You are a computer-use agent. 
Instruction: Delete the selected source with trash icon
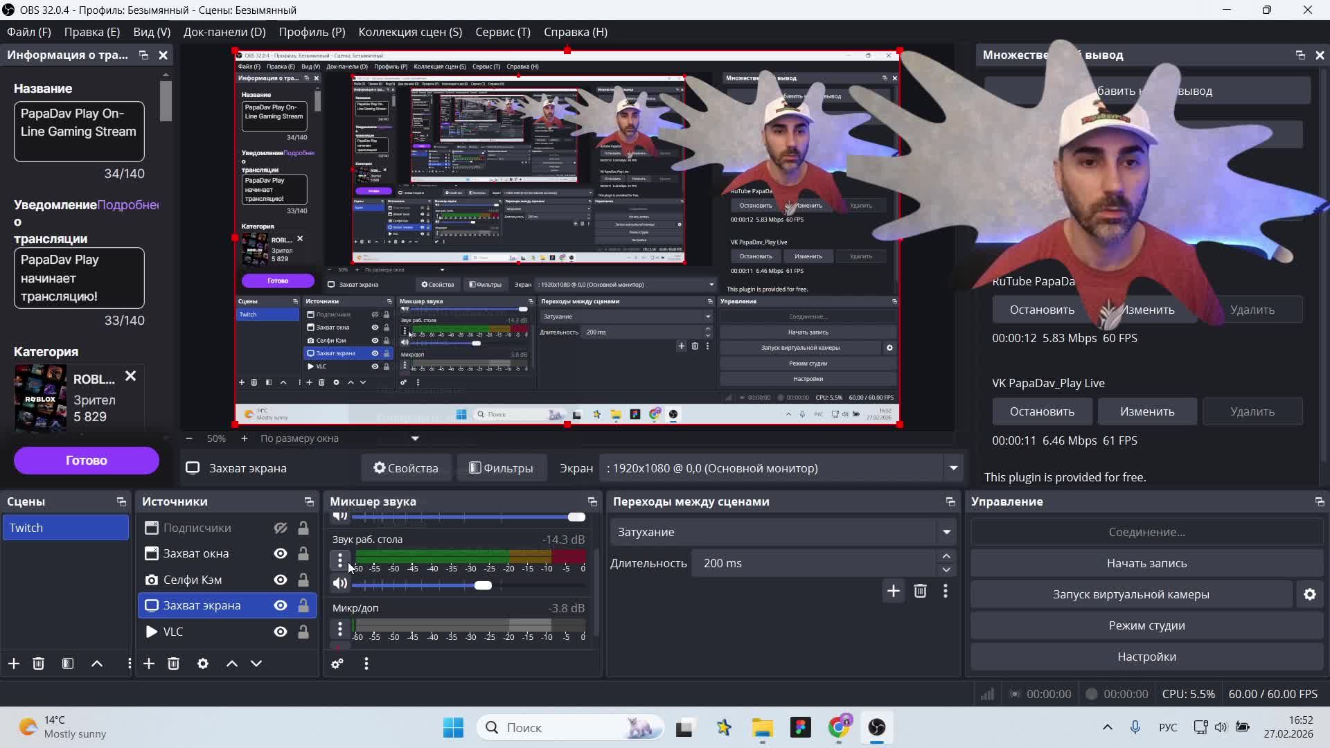(174, 664)
